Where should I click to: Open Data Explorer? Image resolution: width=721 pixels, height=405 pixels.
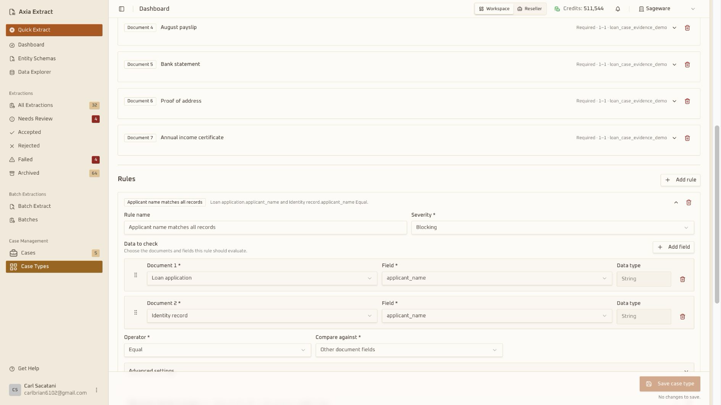click(x=54, y=72)
